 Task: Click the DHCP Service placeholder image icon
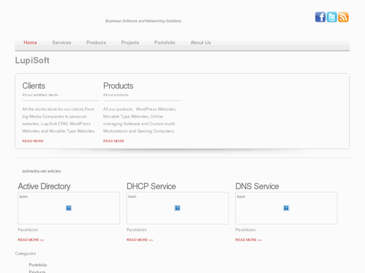177,208
